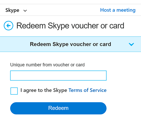The height and width of the screenshot is (118, 141).
Task: Select the Skype menu label
Action: 12,10
